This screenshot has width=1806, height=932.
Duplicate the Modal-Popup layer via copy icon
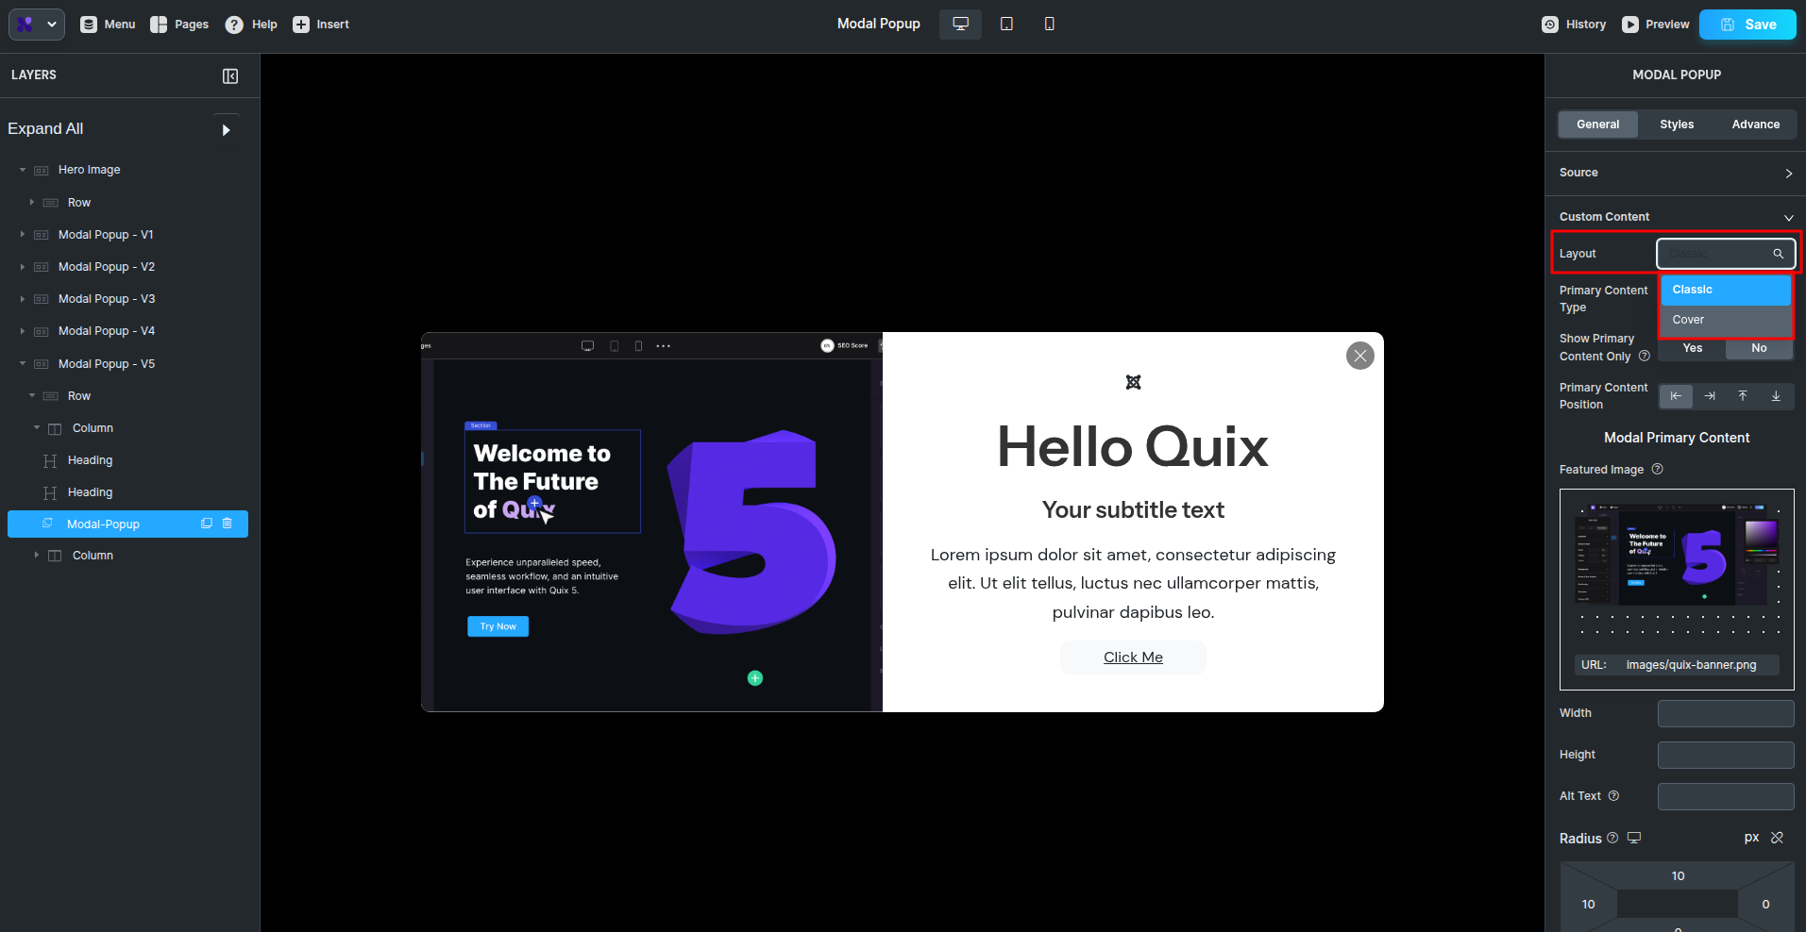coord(206,524)
